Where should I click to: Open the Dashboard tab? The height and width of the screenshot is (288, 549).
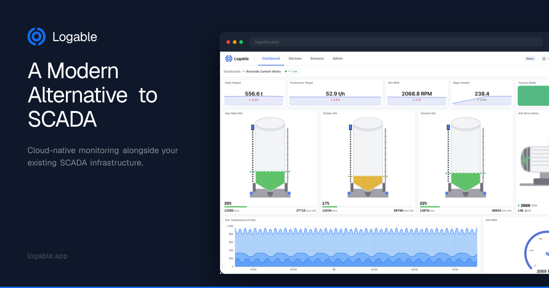(271, 59)
